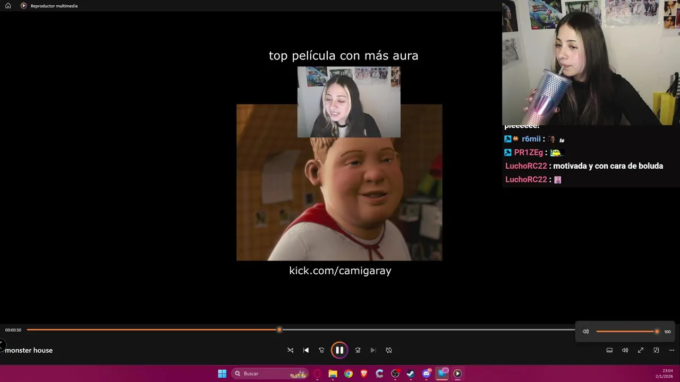Open the mini player view

click(x=656, y=350)
